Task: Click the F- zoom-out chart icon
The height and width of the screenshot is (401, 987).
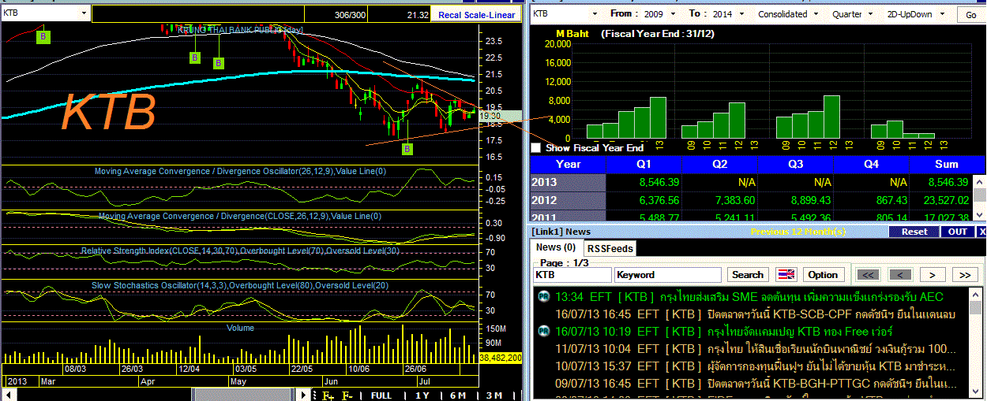Action: (347, 395)
